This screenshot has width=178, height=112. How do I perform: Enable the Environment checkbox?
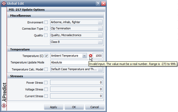[46, 22]
